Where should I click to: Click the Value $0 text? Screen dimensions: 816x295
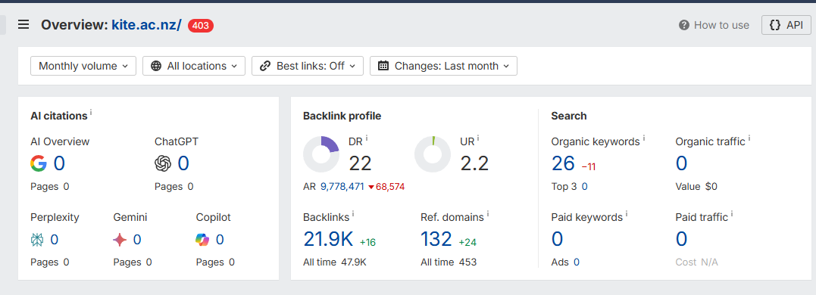(696, 186)
